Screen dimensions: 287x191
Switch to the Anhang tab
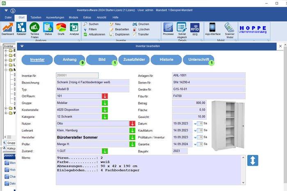coord(69,59)
